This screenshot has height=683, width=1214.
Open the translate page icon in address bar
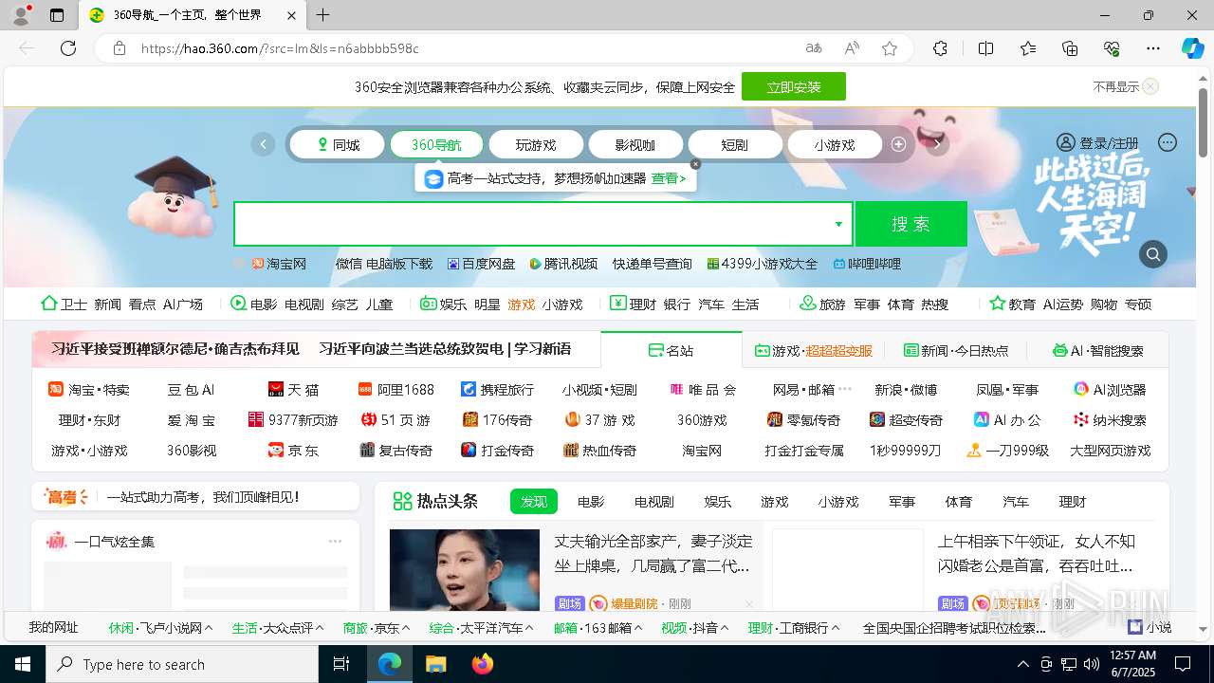(x=813, y=48)
